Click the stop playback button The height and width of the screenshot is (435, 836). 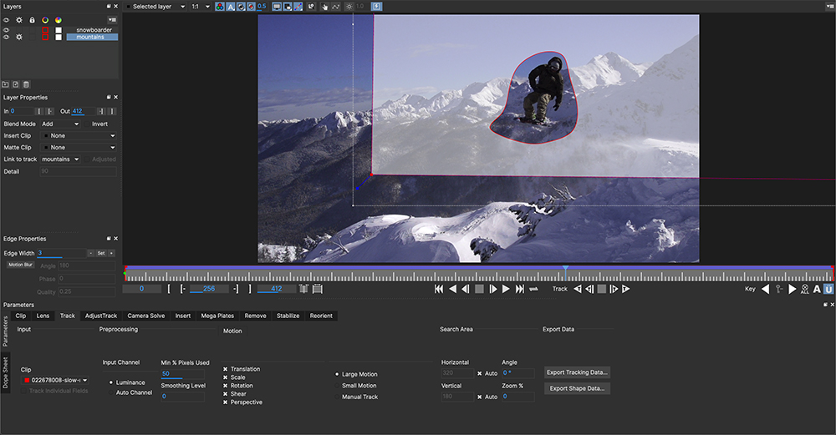coord(479,289)
